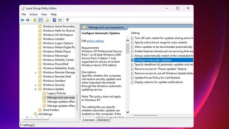
Task: Click the Forward arrow toolbar icon
Action: click(x=28, y=20)
